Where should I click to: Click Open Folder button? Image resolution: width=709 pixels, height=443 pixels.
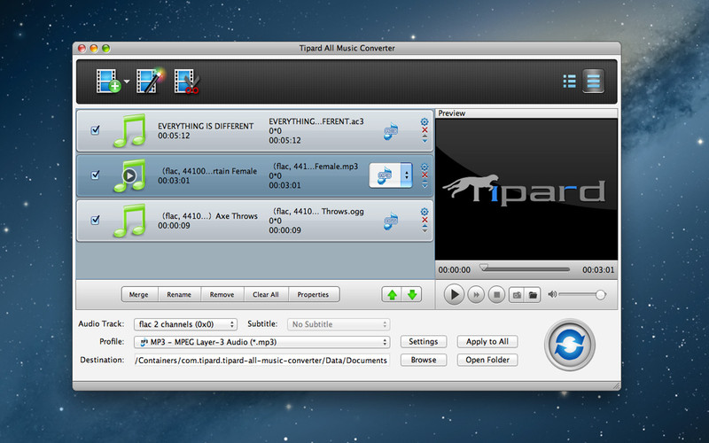(487, 360)
